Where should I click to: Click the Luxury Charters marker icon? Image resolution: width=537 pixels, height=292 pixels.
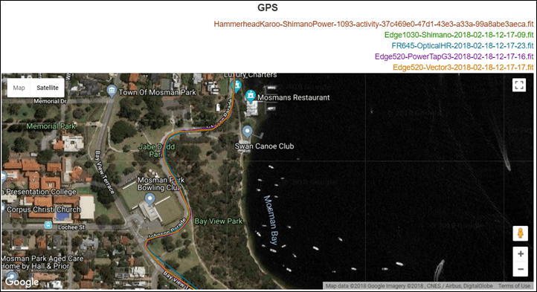click(237, 86)
